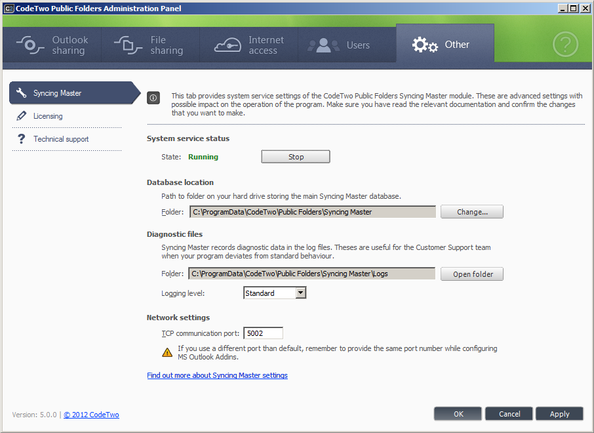Click the TCP communication port label
Viewport: 594px width, 433px height.
click(201, 334)
